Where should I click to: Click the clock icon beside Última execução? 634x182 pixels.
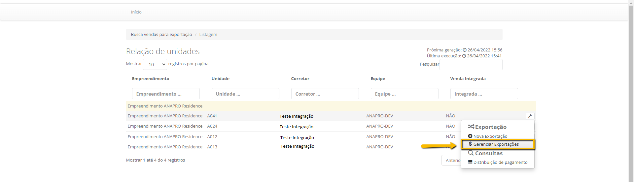tap(464, 56)
